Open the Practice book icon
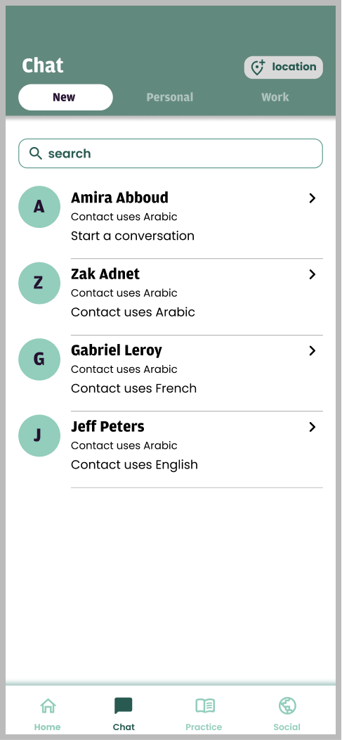The height and width of the screenshot is (740, 342). point(205,706)
